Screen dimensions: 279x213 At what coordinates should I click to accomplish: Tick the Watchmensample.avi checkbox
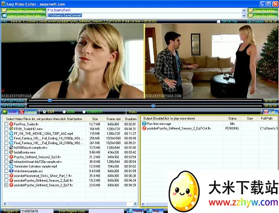coord(6,171)
